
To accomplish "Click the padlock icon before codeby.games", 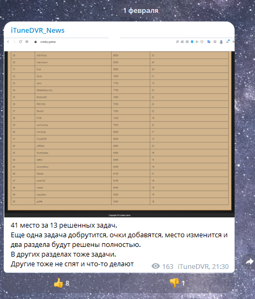I will (35, 42).
